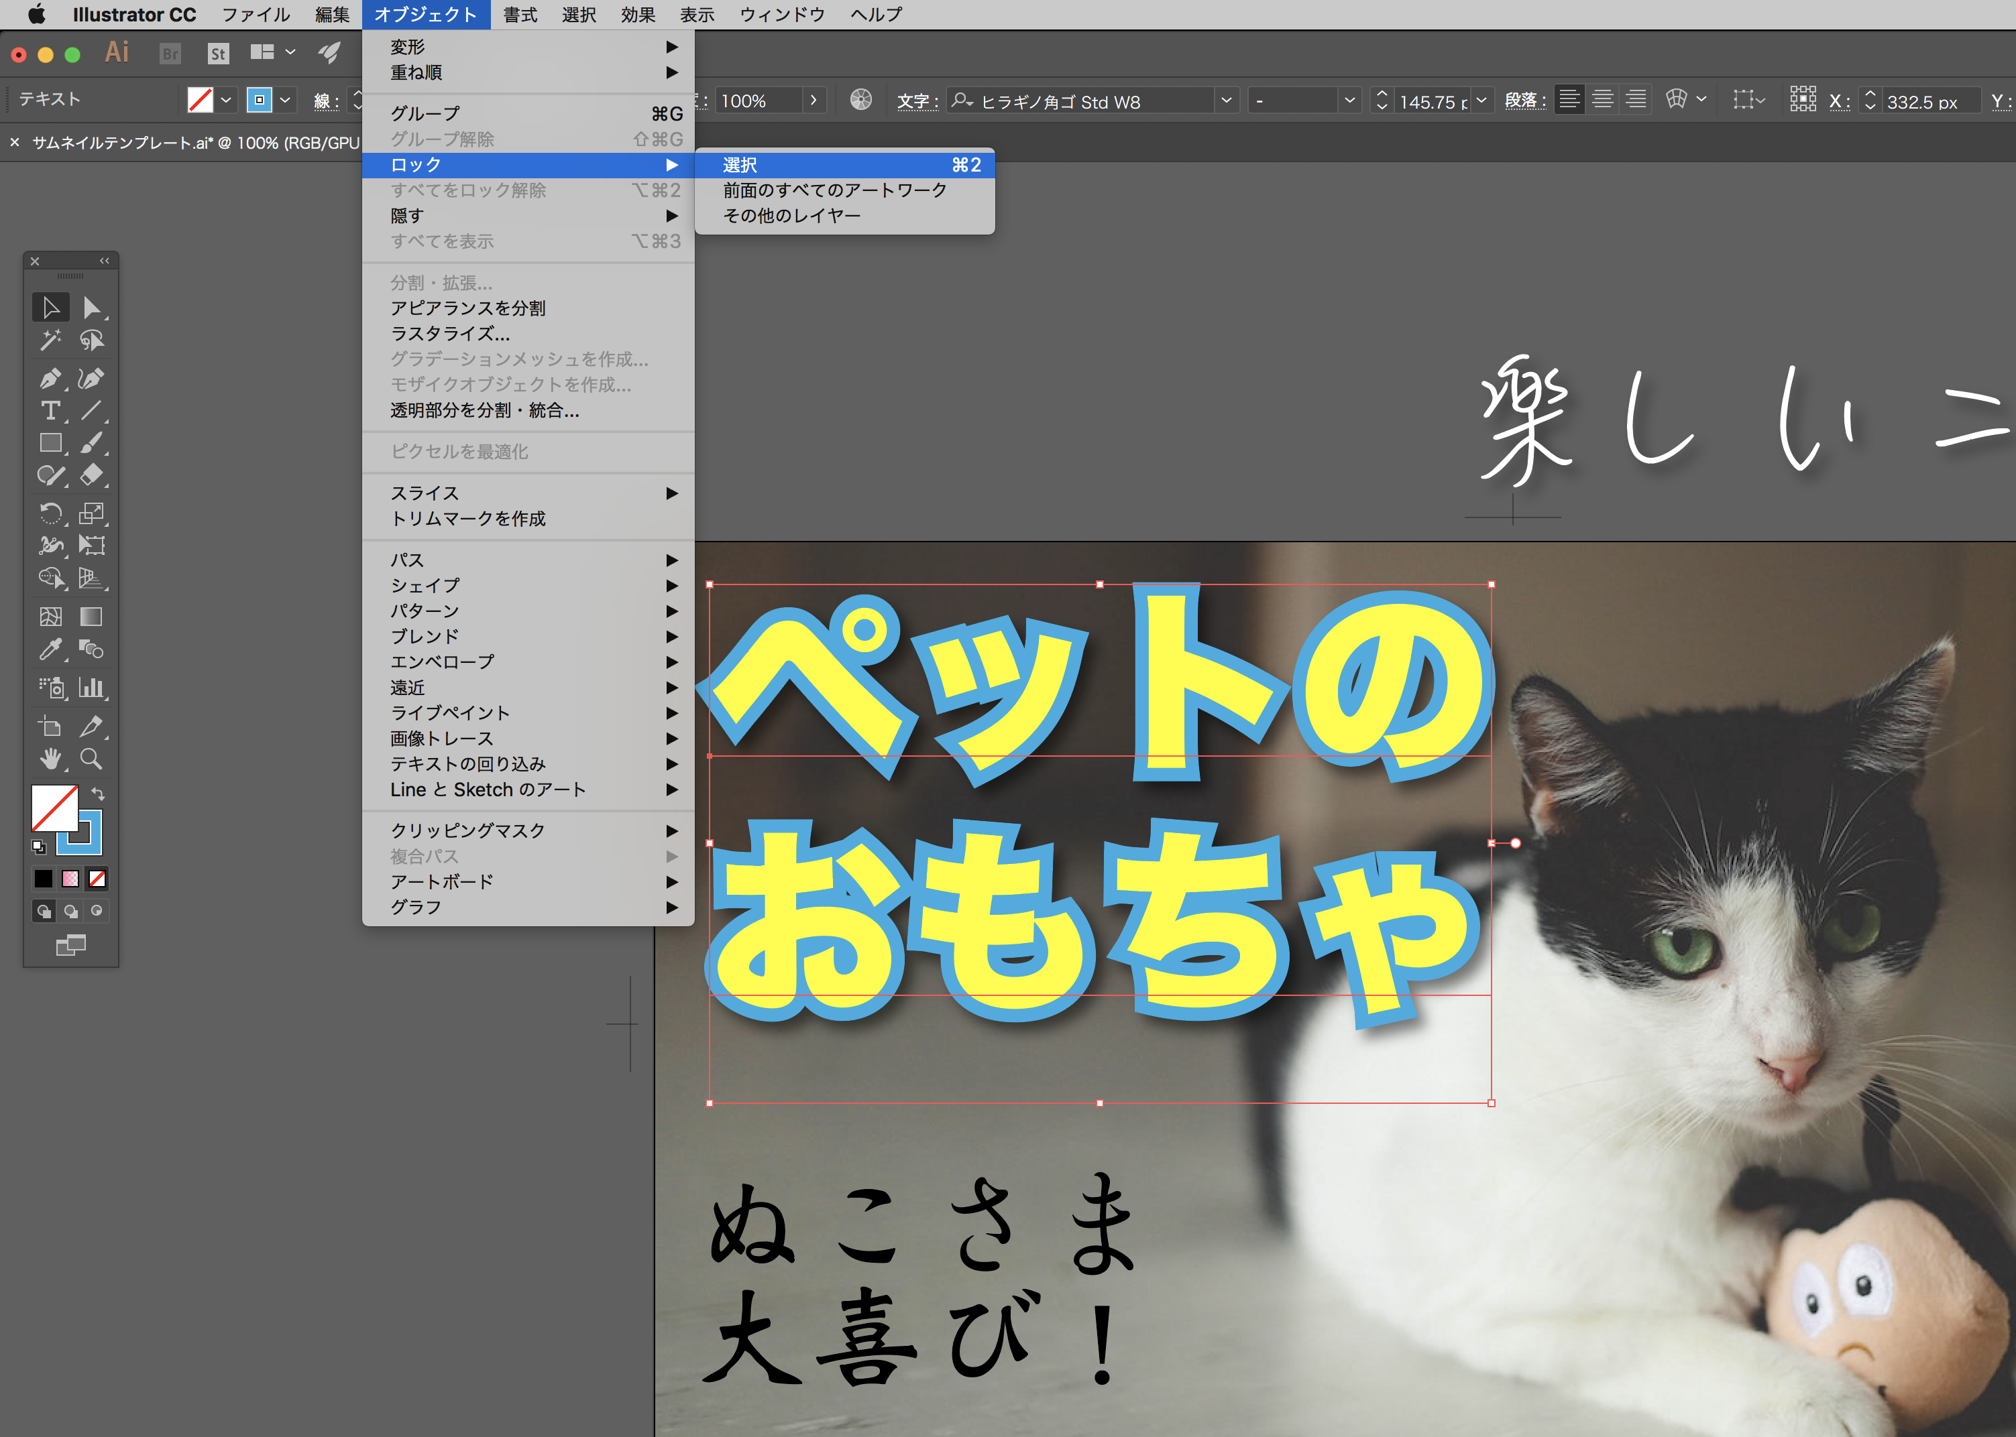Click the recolor artwork wheel icon
The image size is (2016, 1437).
pyautogui.click(x=860, y=100)
